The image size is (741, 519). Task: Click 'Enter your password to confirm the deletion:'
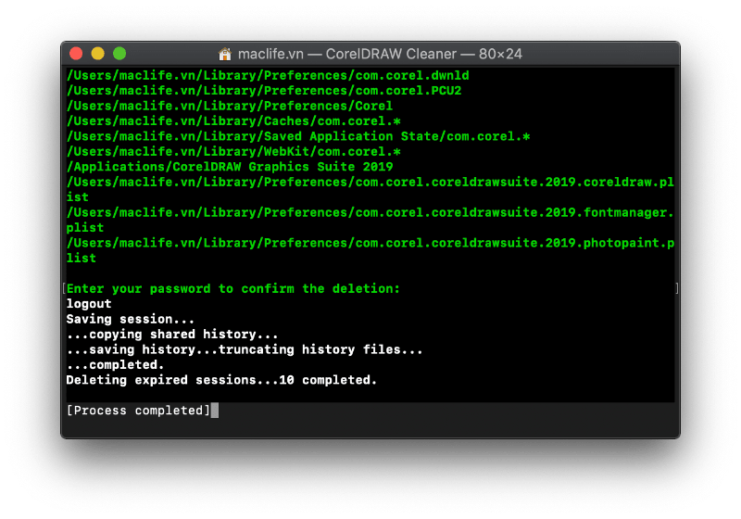pos(233,288)
